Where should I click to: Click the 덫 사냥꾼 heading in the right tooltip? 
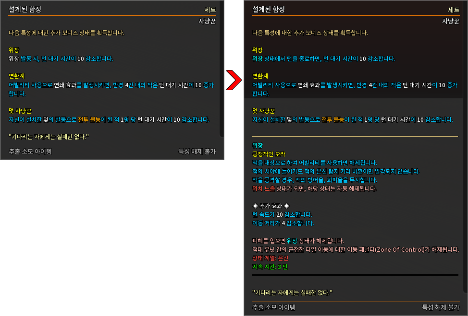click(263, 111)
